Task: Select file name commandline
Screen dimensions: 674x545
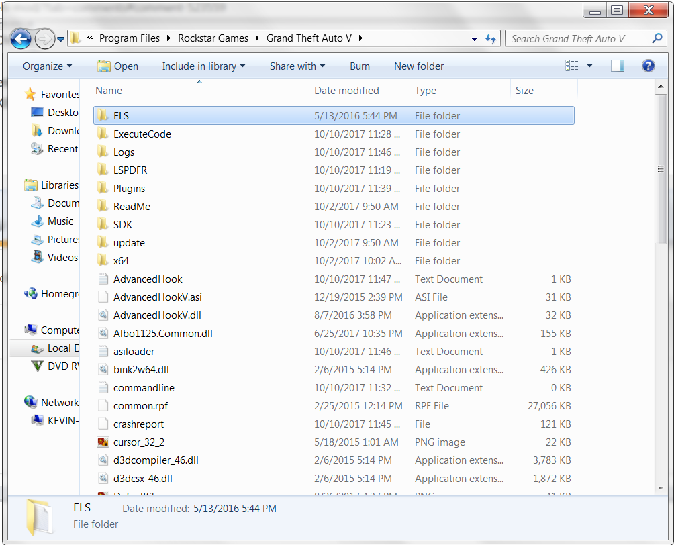Action: tap(144, 388)
